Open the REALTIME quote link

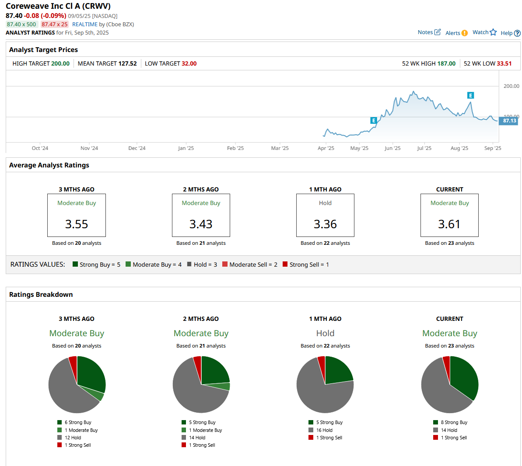coord(85,24)
